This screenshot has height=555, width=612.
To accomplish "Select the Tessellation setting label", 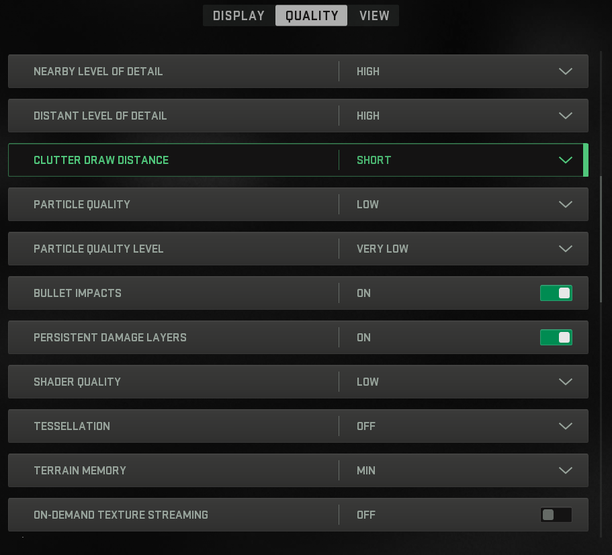I will coord(72,426).
